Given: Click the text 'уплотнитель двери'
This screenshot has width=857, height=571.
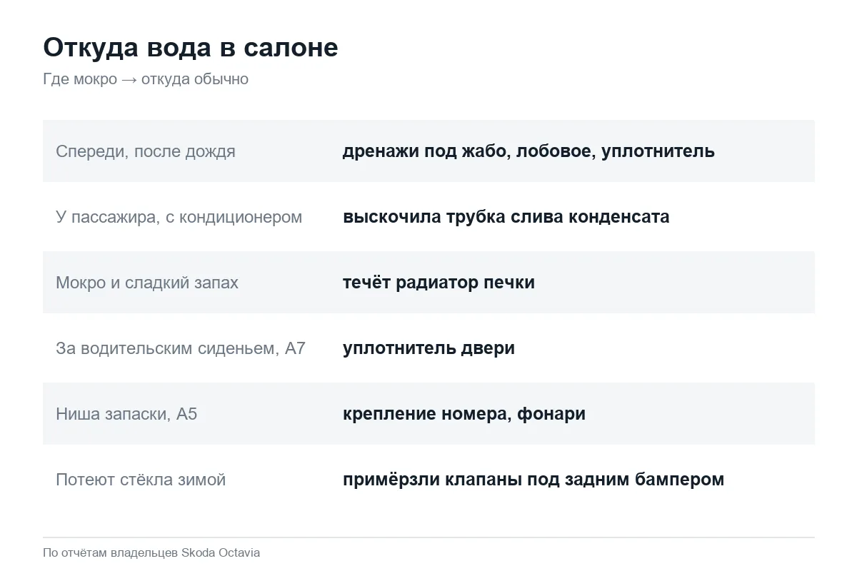Looking at the screenshot, I should 428,348.
